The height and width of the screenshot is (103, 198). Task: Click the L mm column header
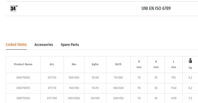tap(173, 64)
